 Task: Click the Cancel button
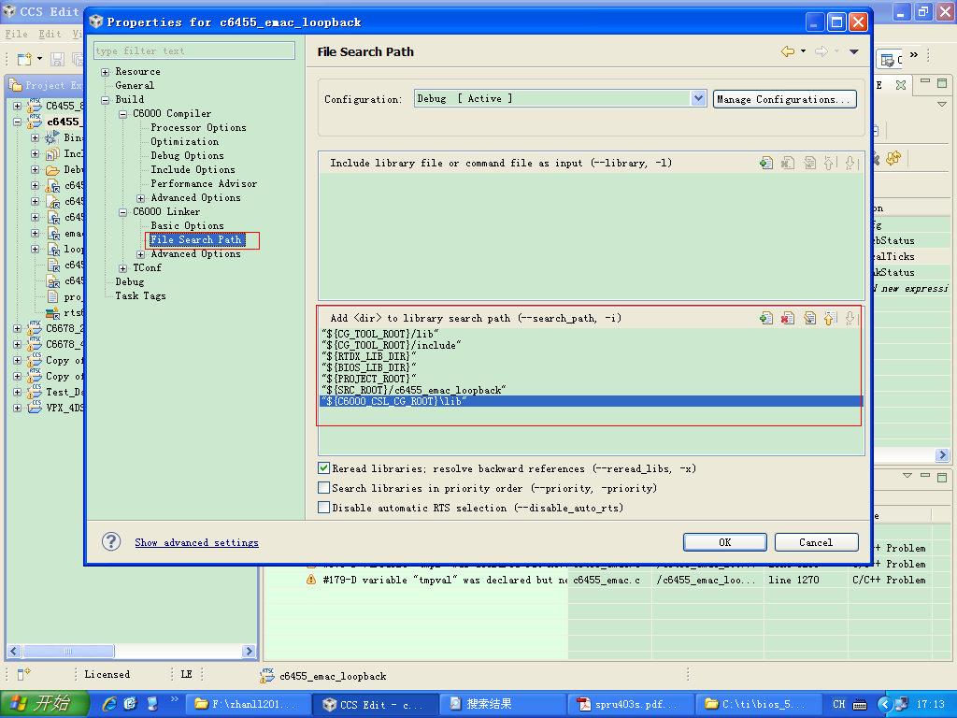(816, 542)
